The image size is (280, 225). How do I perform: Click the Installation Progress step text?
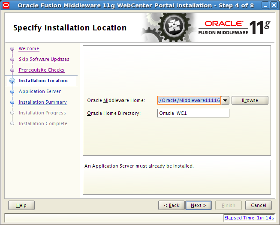(x=42, y=113)
